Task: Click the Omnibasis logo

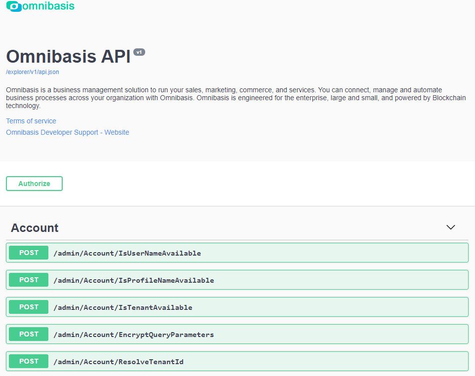Action: coord(40,6)
